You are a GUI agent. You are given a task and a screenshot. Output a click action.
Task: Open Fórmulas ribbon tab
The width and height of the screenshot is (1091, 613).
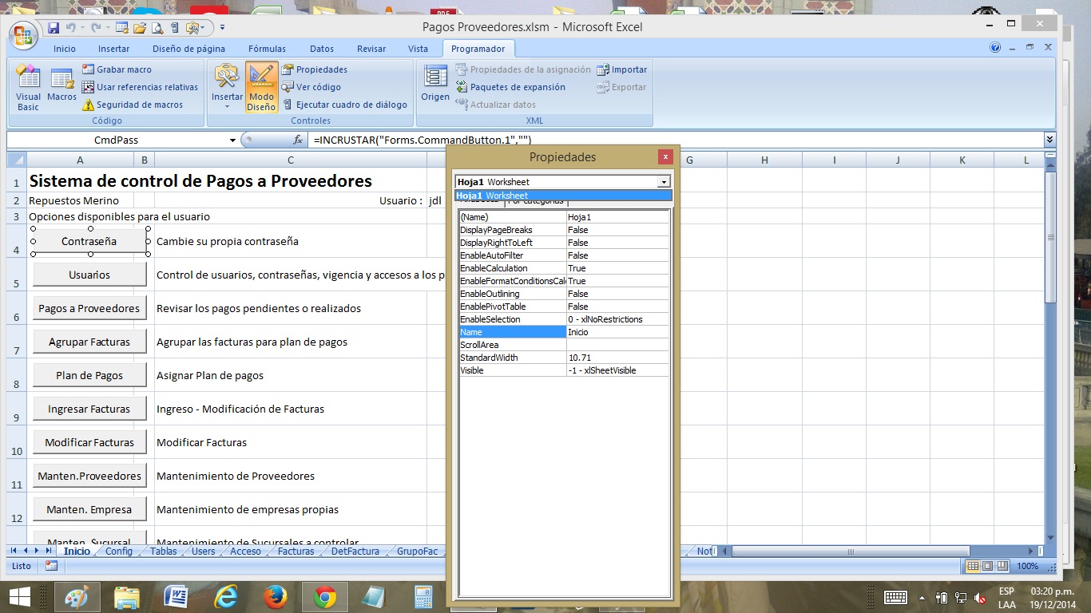(x=267, y=49)
